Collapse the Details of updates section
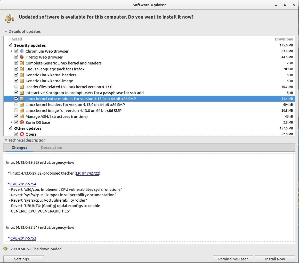Image resolution: width=299 pixels, height=263 pixels. 6,31
